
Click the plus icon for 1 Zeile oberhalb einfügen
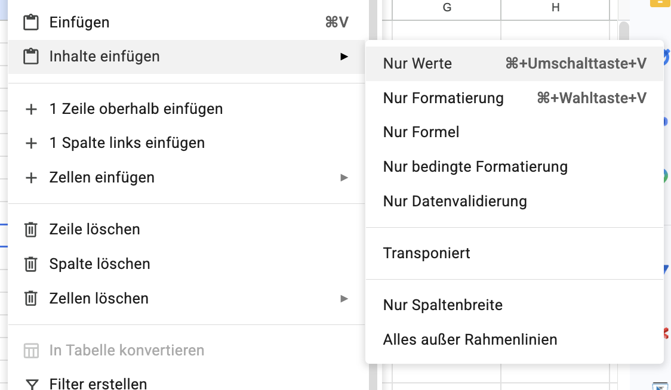tap(30, 109)
